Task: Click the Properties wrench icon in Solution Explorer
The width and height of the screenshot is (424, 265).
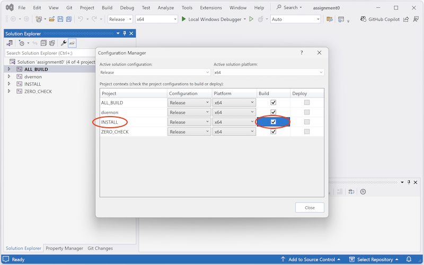Action: pos(64,43)
